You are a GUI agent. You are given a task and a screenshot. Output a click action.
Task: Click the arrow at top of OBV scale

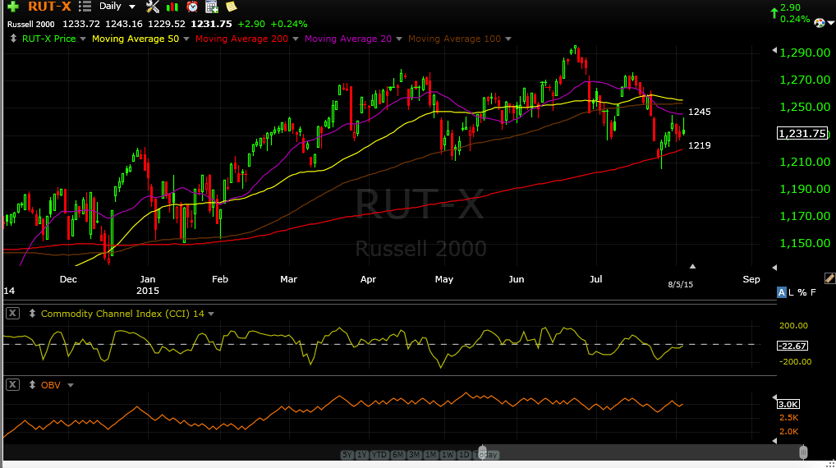click(774, 397)
